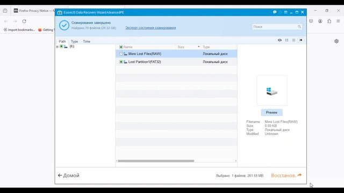The image size is (344, 193).
Task: Open the feedback chat bubble icon
Action: (275, 12)
